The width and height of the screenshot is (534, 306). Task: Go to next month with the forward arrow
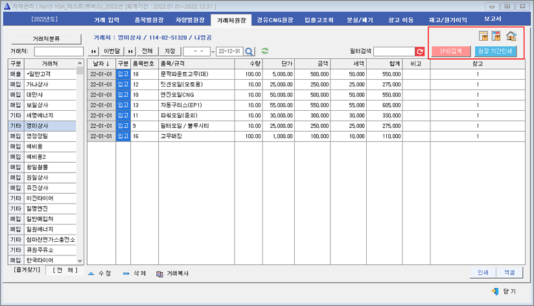point(130,51)
